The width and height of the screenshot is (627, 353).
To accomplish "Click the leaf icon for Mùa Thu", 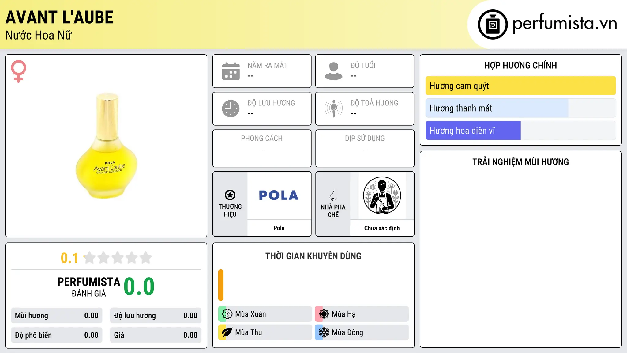I will click(227, 332).
